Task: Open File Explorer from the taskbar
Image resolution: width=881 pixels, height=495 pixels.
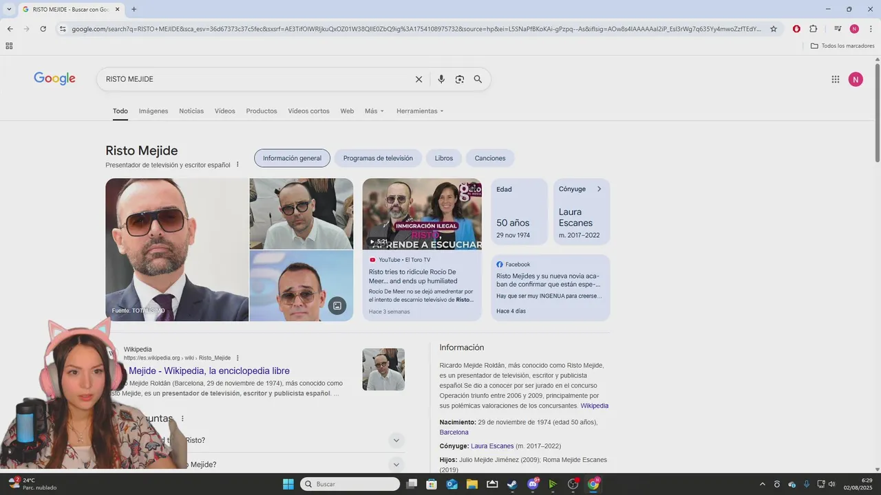Action: click(x=472, y=484)
